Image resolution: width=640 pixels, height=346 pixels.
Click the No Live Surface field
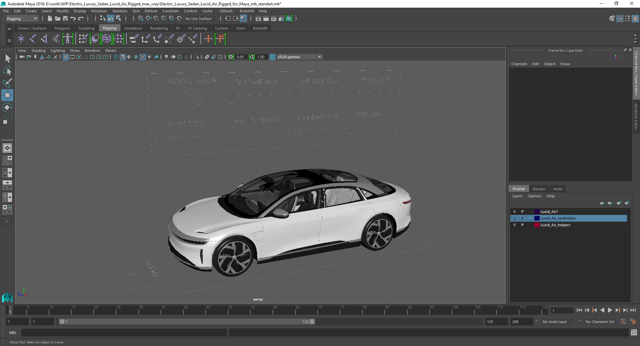tap(200, 19)
